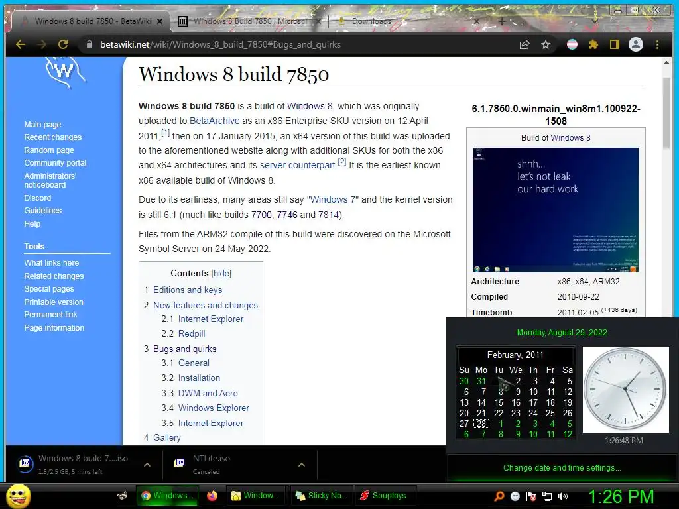Share this page icon in address bar
The height and width of the screenshot is (509, 679).
(525, 44)
